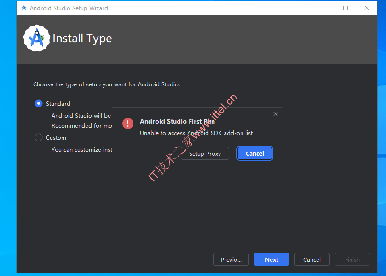Click 'Android Studio will be' description text

pos(81,116)
